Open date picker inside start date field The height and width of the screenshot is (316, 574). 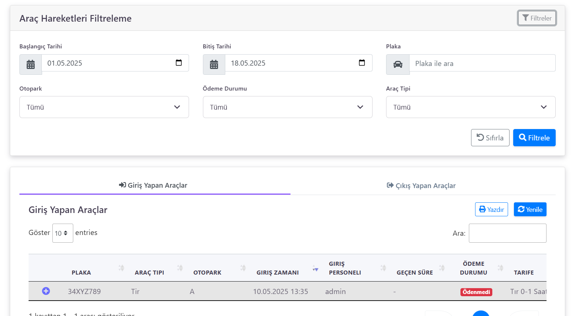click(x=179, y=63)
